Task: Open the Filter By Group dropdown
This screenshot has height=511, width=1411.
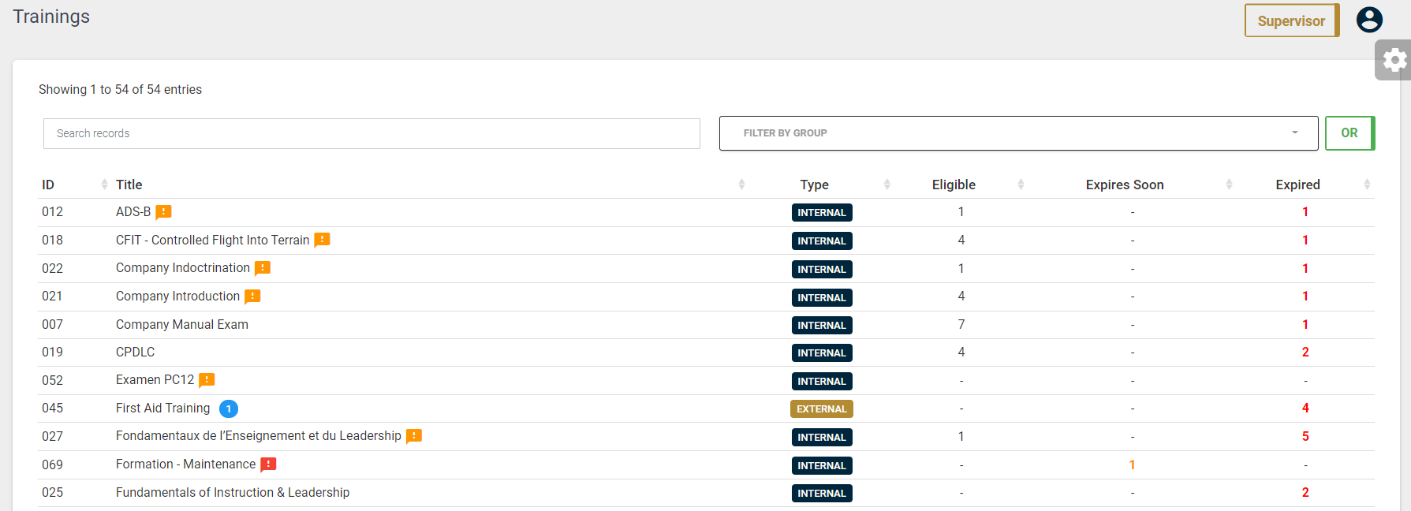Action: click(1018, 133)
